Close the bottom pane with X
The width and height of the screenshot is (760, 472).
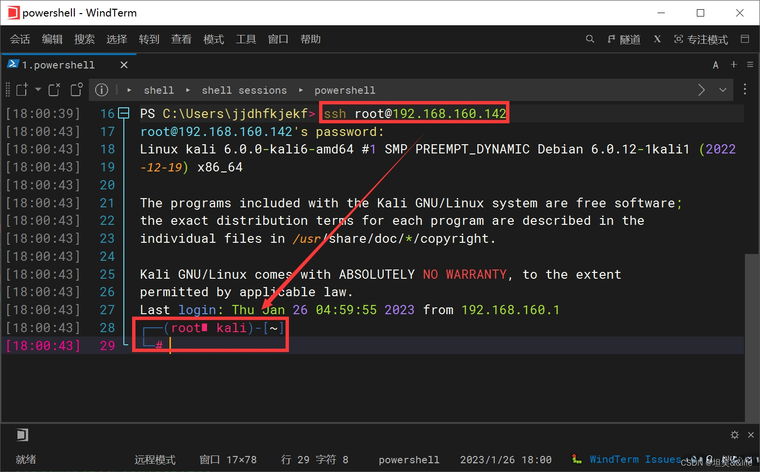point(751,435)
